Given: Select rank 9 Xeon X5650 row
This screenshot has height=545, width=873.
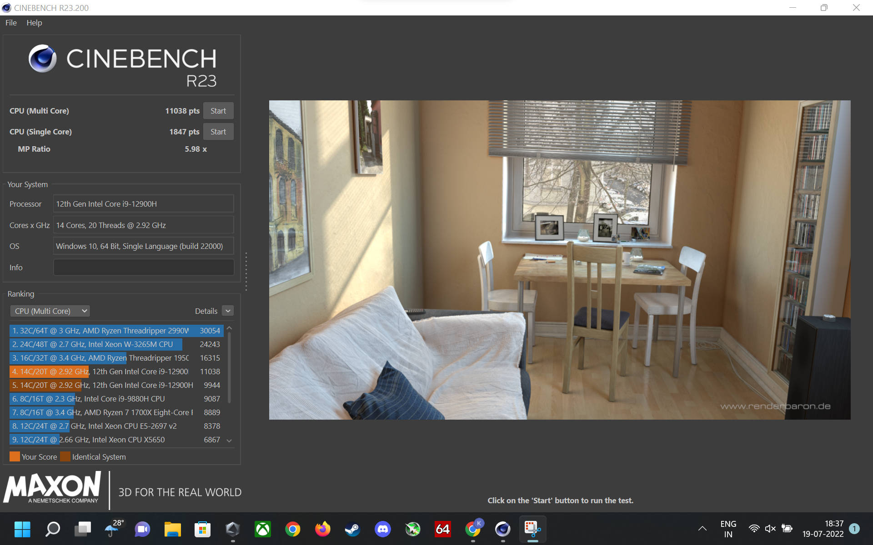Looking at the screenshot, I should tap(116, 440).
